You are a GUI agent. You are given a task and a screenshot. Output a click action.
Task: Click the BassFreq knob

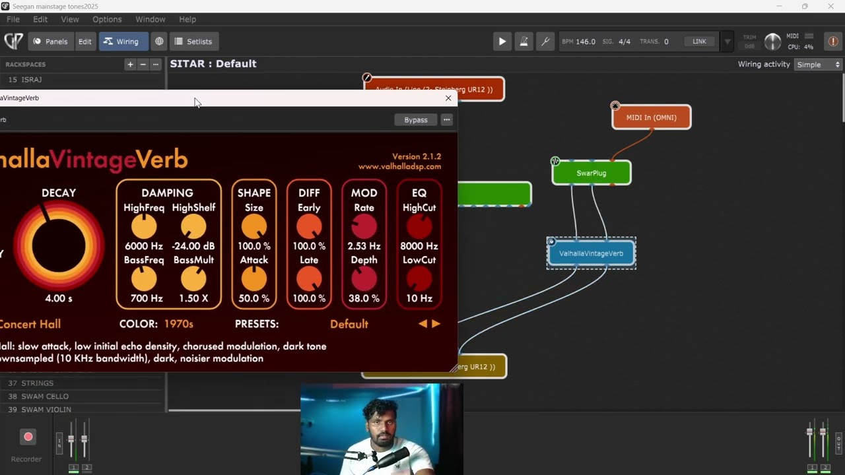pos(143,279)
